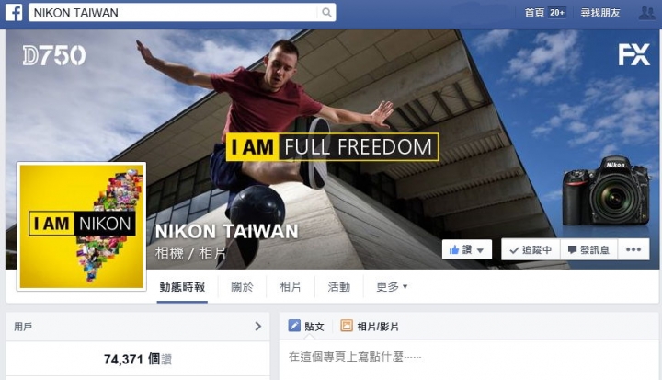Open the 尋找朋友 find friends link
The image size is (662, 380).
(x=599, y=13)
